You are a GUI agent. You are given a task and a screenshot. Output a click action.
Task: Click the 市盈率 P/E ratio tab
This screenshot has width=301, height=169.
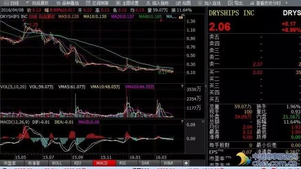tap(9, 163)
